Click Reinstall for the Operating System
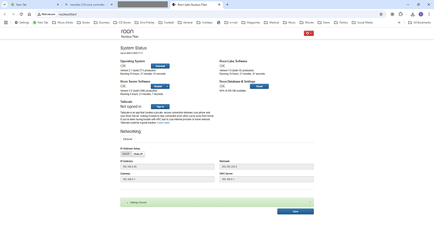This screenshot has height=232, width=434. (x=160, y=66)
